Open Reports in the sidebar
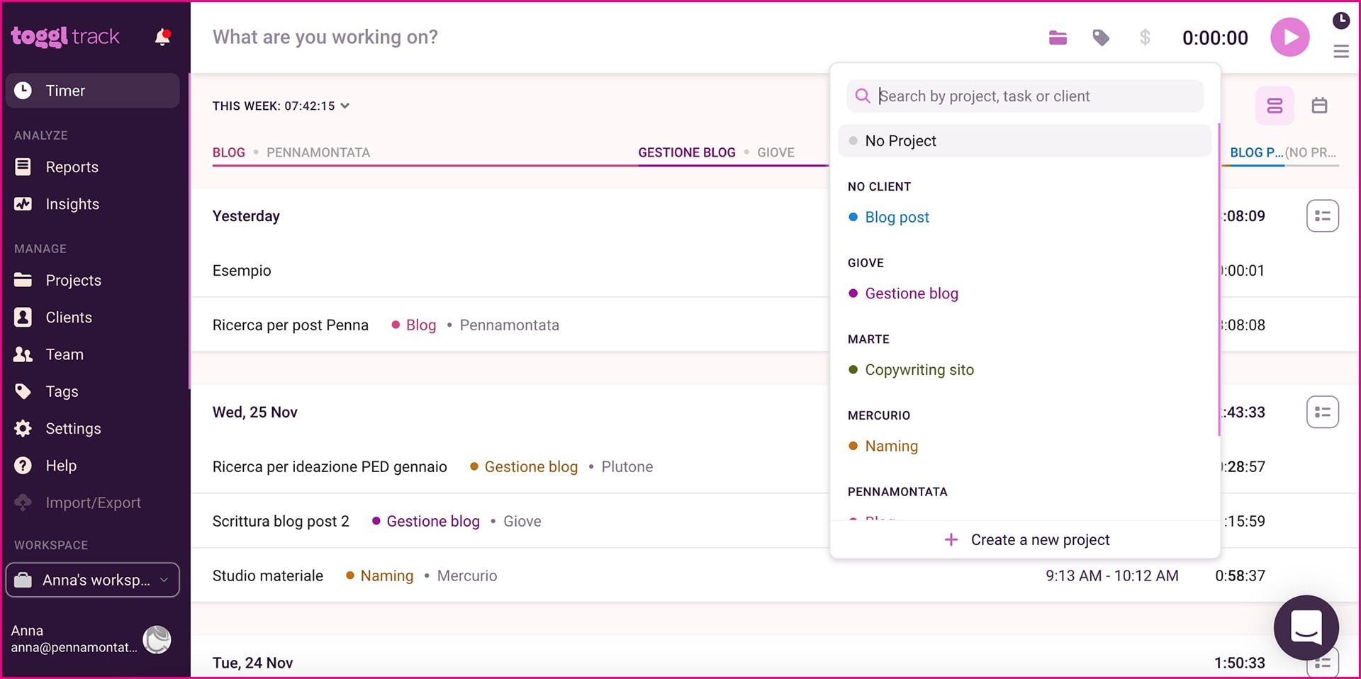1361x679 pixels. tap(72, 167)
